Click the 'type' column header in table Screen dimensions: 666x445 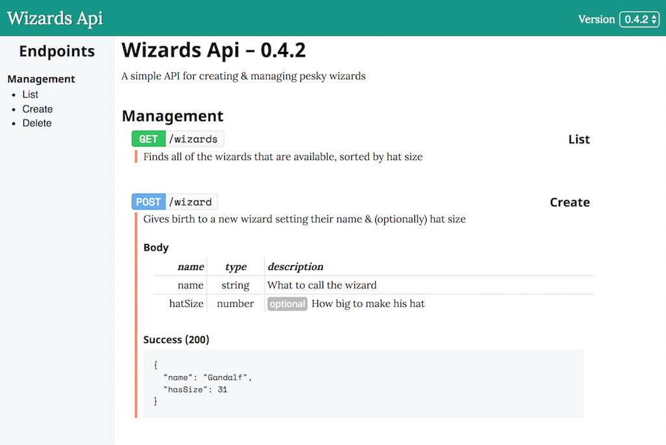pyautogui.click(x=235, y=267)
